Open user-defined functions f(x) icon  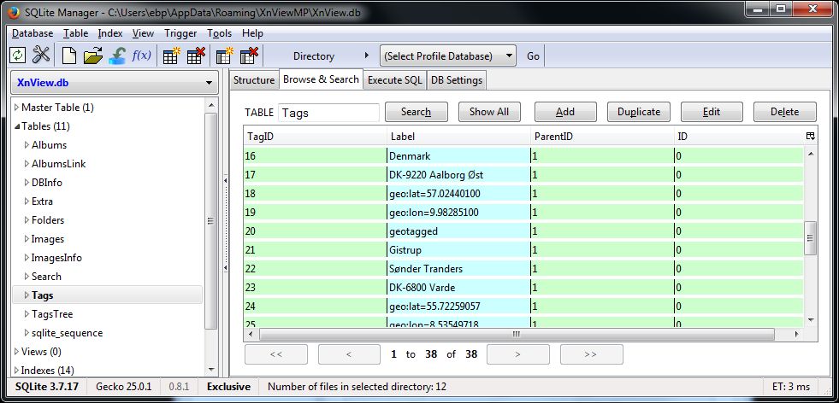point(141,55)
